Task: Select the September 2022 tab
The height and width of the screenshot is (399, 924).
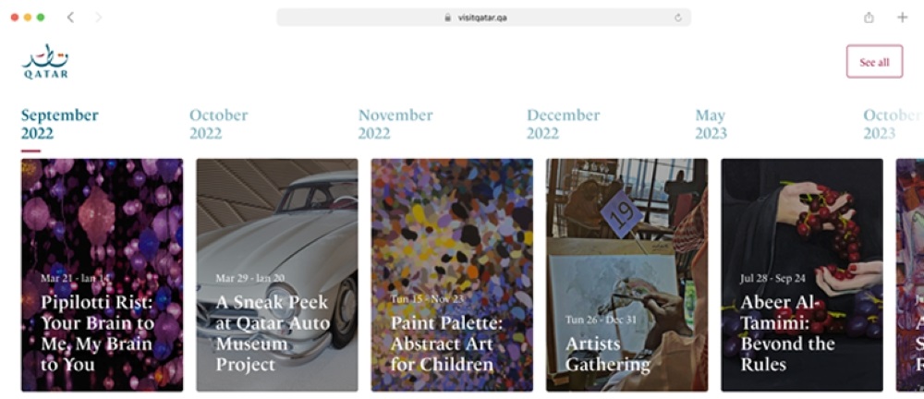Action: click(59, 124)
